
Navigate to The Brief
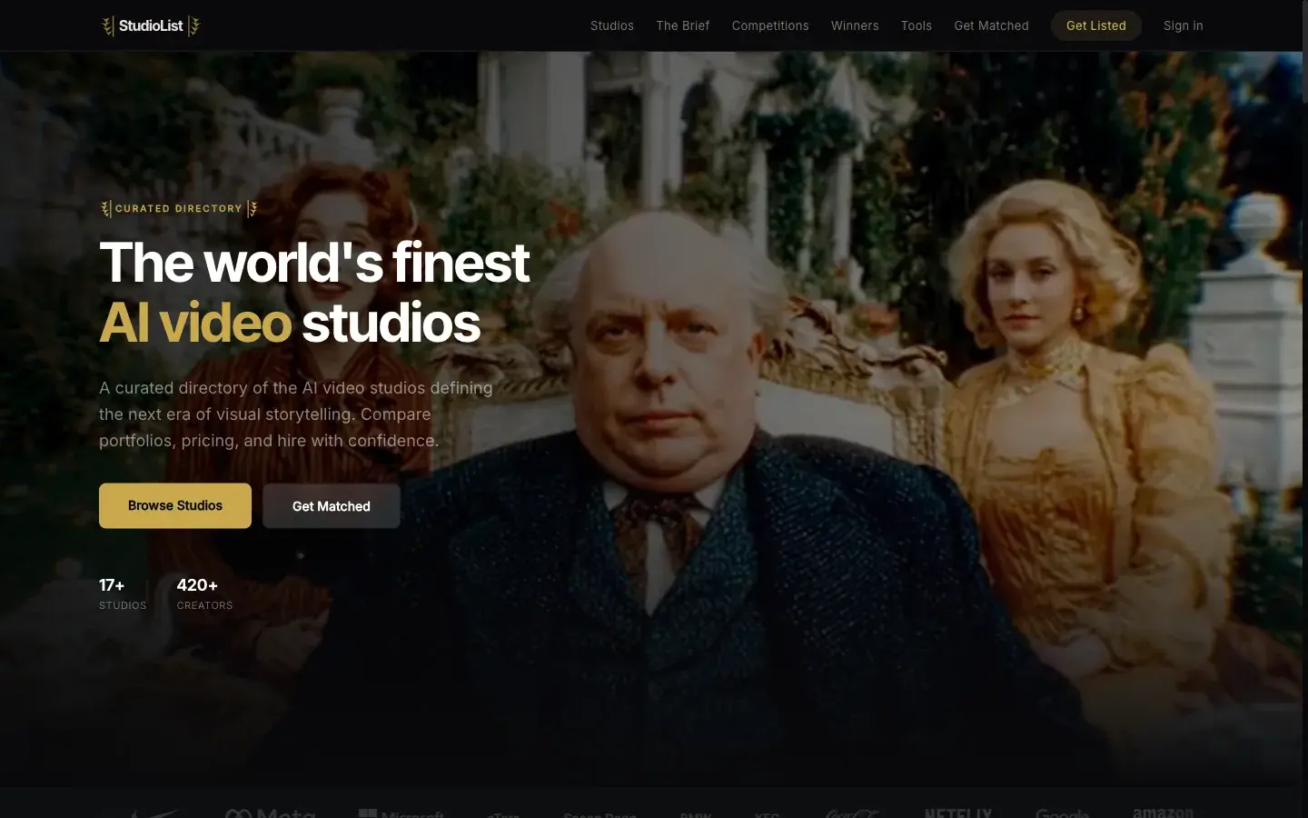point(683,25)
